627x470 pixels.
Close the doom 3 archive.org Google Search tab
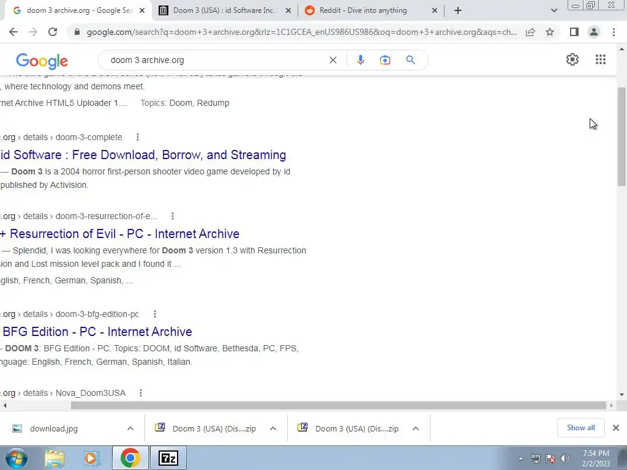pos(142,11)
